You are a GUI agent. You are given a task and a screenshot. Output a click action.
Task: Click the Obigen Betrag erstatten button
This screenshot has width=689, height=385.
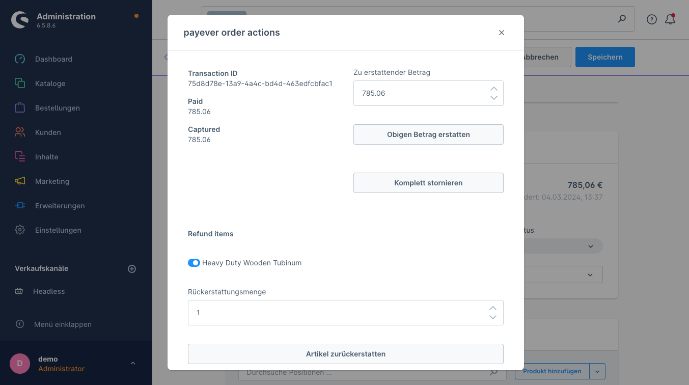point(428,134)
